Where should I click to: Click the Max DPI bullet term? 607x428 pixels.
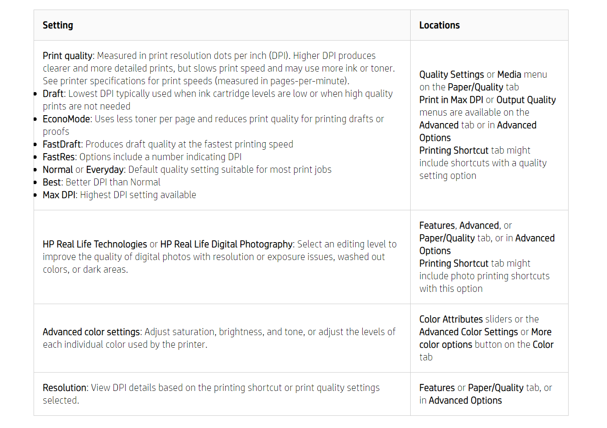(x=59, y=195)
